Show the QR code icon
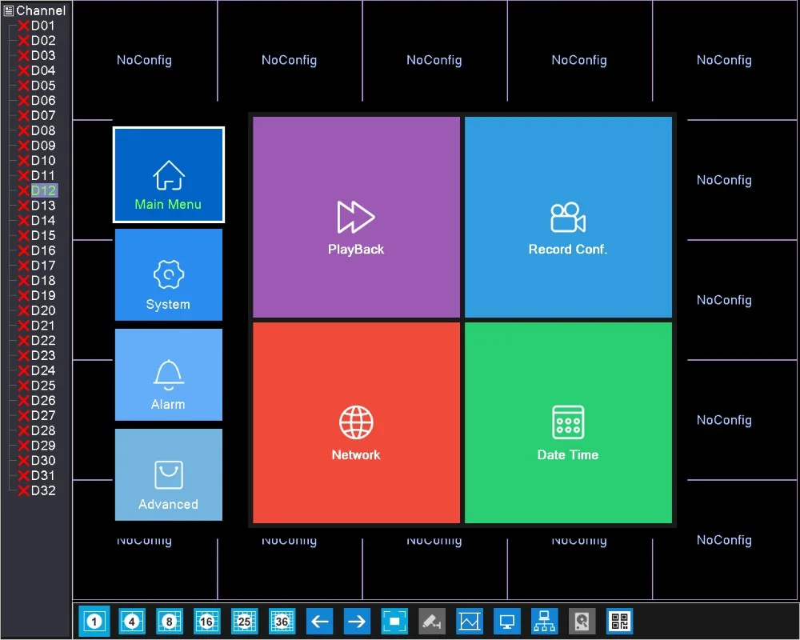 (x=620, y=621)
